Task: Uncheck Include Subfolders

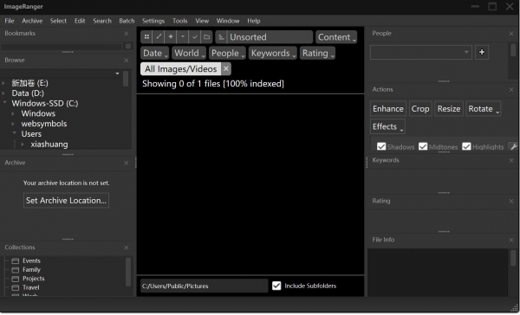Action: click(x=276, y=286)
